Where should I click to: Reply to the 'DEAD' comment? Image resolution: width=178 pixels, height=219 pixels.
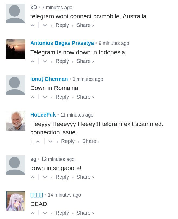pos(62,213)
